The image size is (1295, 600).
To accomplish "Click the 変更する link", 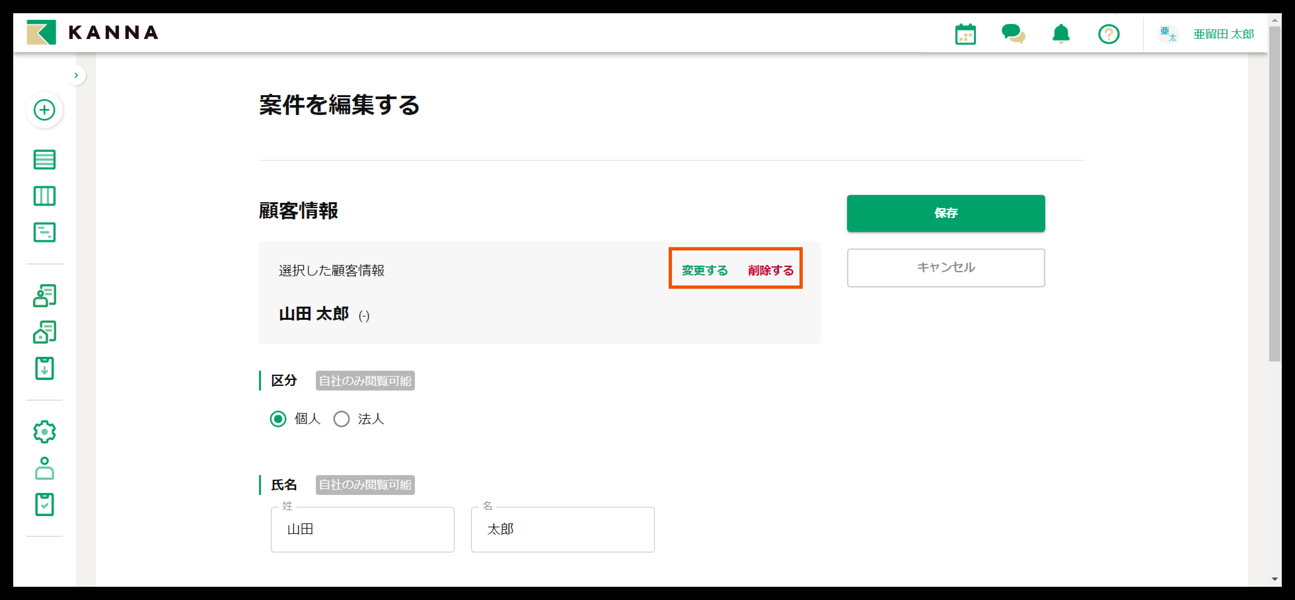I will point(704,271).
